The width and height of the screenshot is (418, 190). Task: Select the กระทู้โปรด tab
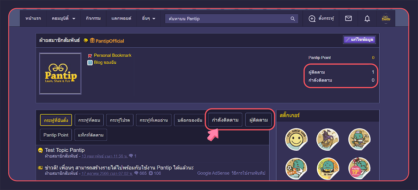(x=120, y=120)
